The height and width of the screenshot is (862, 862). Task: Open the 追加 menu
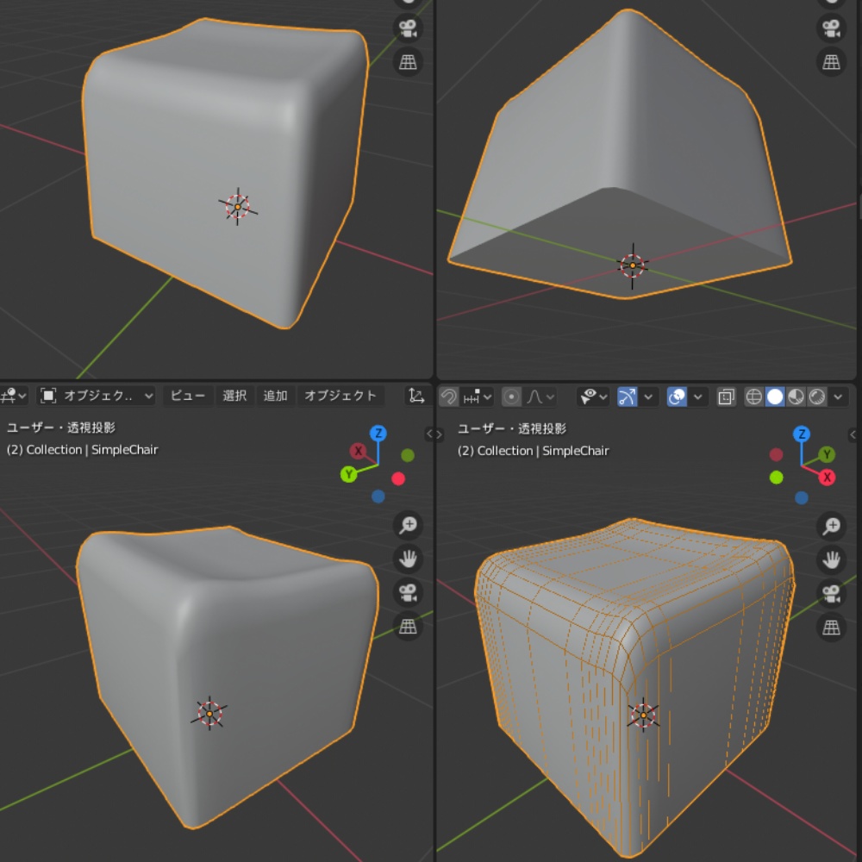[x=275, y=396]
